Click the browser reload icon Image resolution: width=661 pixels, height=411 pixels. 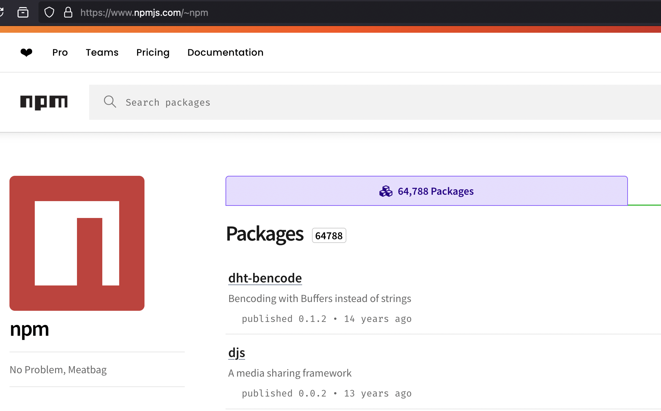[1, 12]
